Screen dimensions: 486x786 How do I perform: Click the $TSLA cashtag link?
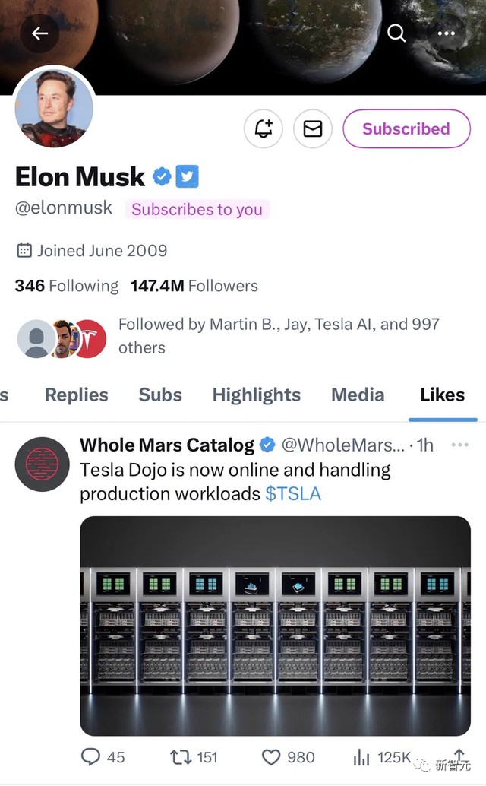pos(293,493)
